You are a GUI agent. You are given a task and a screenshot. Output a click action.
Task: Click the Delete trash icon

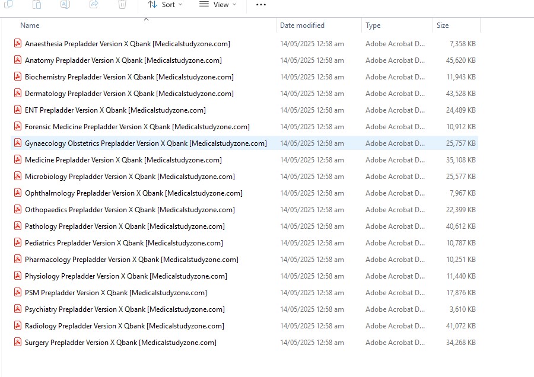click(x=122, y=4)
